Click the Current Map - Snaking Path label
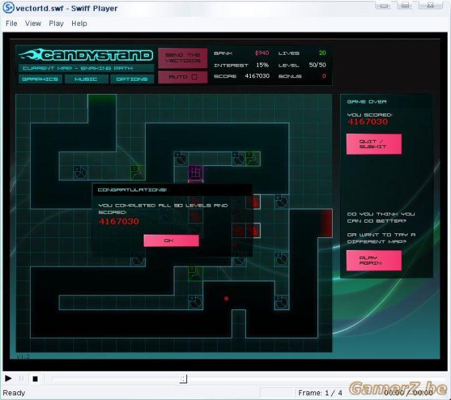Viewport: 451px width, 400px height. 78,68
